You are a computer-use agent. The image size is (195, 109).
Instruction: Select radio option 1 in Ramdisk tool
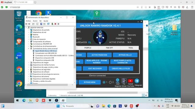coord(104,82)
